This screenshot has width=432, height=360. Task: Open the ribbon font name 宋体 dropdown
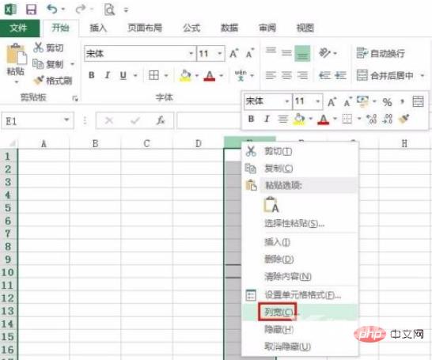(191, 53)
